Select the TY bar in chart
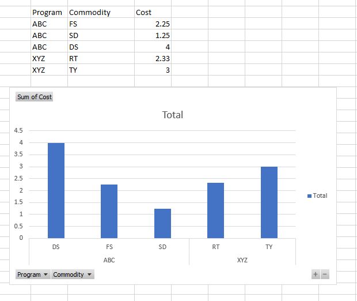Viewport: 357px width, 301px height. pyautogui.click(x=269, y=202)
